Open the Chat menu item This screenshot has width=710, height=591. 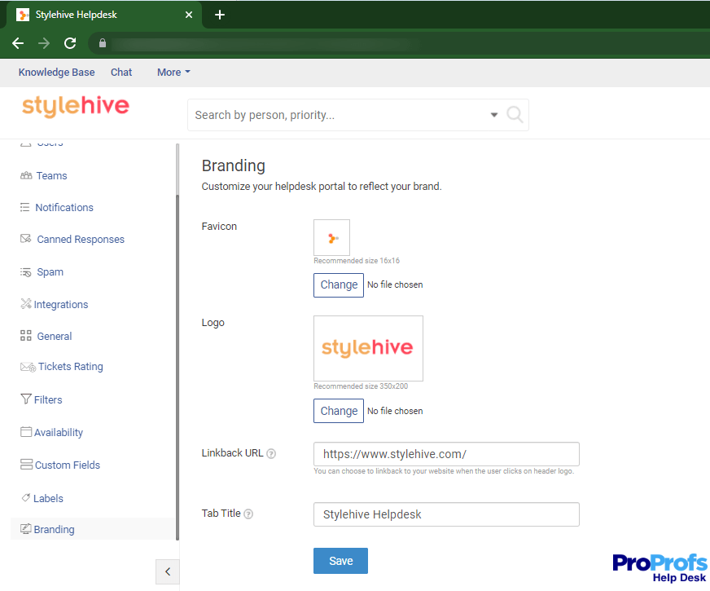pyautogui.click(x=121, y=72)
